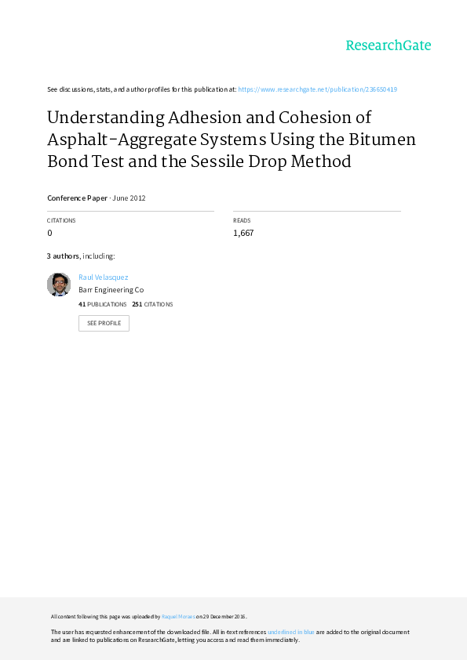Click the '3 authors, including' text
Viewport: 467px width, 660px height.
coord(81,256)
